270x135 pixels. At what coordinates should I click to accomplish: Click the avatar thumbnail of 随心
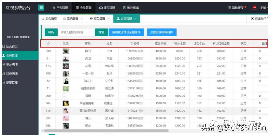click(x=66, y=51)
